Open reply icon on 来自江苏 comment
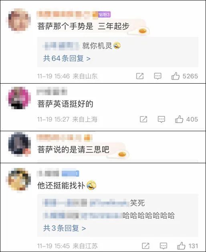This screenshot has height=252, width=206. (164, 246)
